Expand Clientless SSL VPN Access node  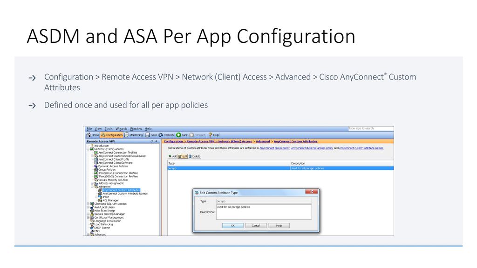tap(88, 204)
